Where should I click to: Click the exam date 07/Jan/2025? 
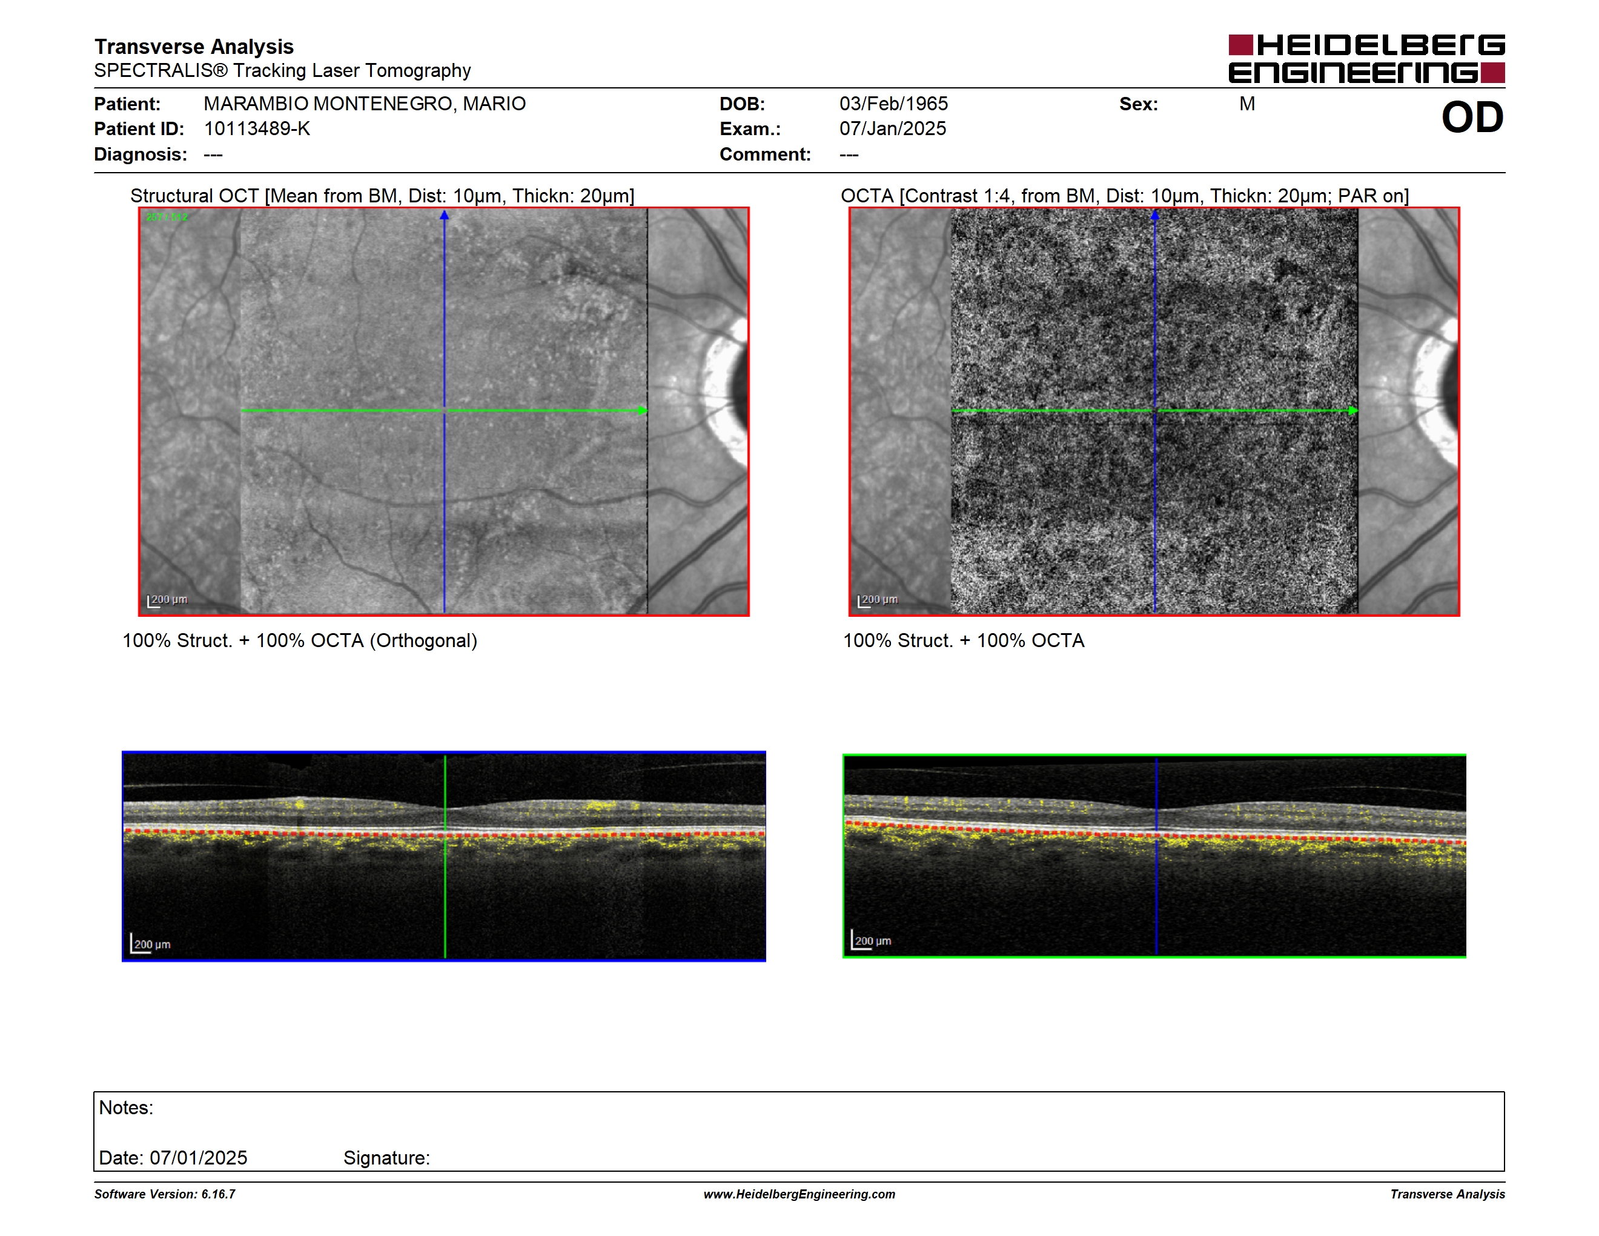[893, 128]
